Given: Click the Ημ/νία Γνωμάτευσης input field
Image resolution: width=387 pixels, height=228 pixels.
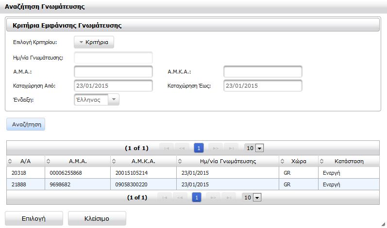Looking at the screenshot, I should click(113, 58).
